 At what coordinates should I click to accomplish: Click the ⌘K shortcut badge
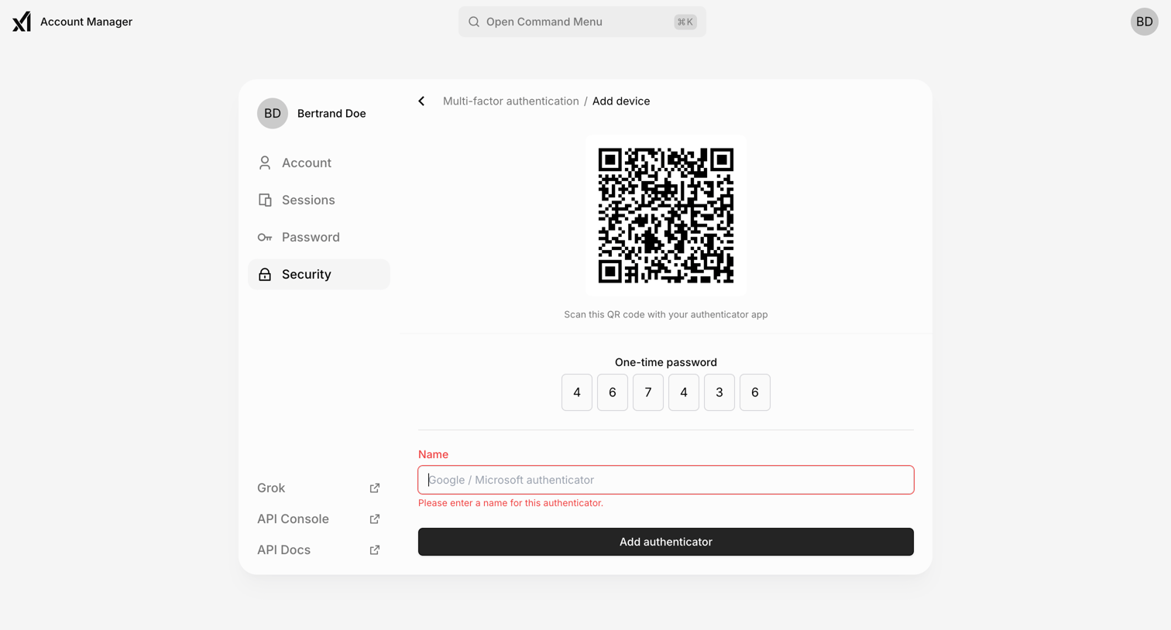685,22
